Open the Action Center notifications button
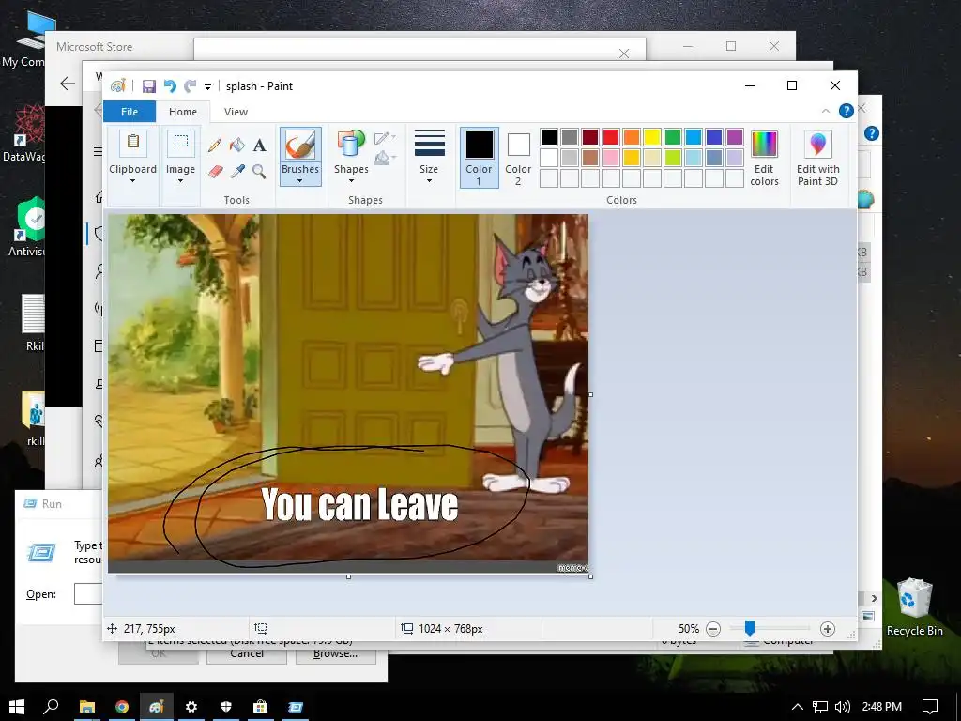961x721 pixels. tap(930, 707)
